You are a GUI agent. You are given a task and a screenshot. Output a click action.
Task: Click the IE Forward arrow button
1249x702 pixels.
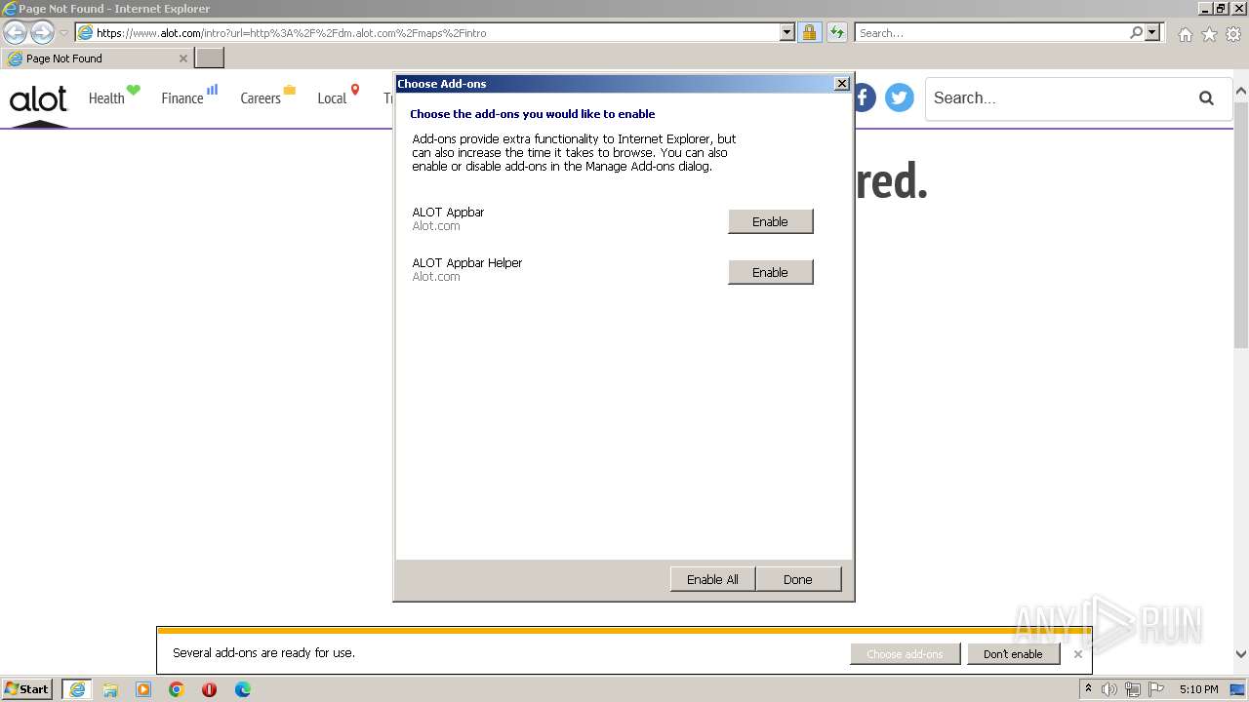point(42,32)
